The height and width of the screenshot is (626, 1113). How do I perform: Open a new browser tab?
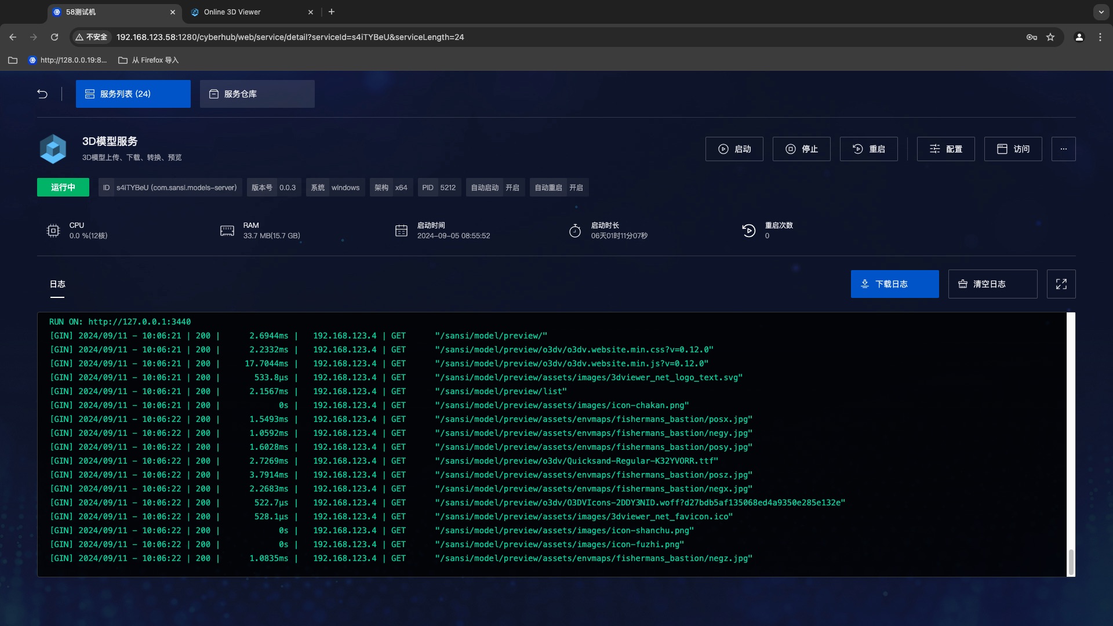pos(332,12)
